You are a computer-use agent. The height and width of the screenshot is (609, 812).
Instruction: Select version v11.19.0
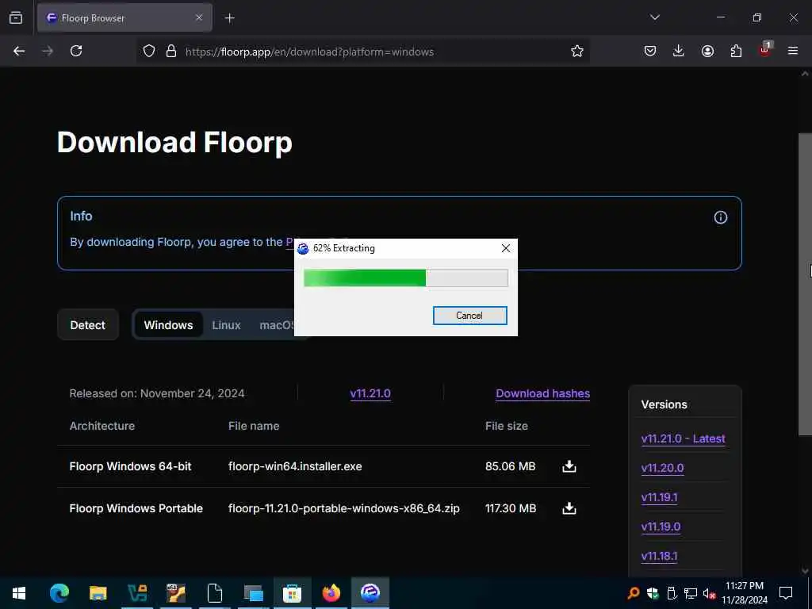pyautogui.click(x=661, y=527)
